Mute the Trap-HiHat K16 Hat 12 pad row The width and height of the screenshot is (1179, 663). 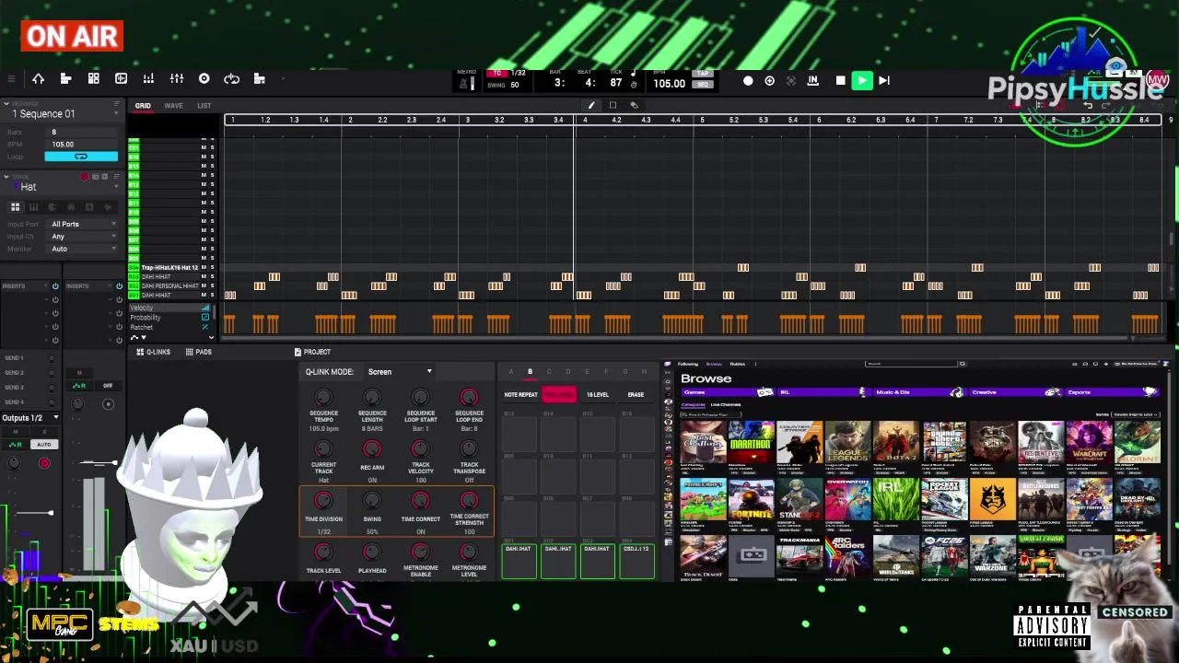tap(204, 268)
